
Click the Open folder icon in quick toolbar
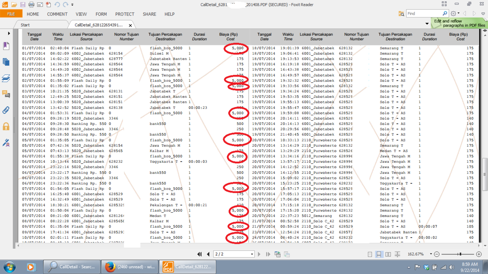coord(14,5)
